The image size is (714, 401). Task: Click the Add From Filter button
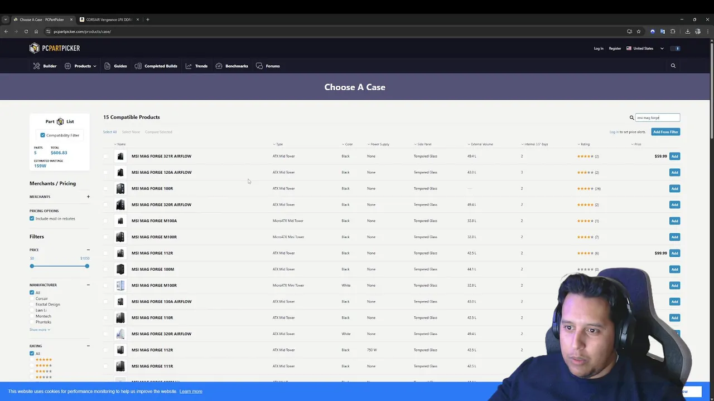[x=665, y=132]
